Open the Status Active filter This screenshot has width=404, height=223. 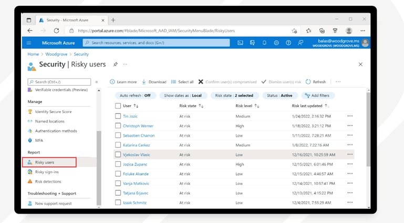tap(280, 95)
